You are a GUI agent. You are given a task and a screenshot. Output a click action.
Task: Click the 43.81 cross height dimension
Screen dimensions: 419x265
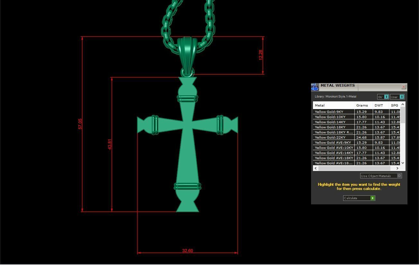[110, 144]
